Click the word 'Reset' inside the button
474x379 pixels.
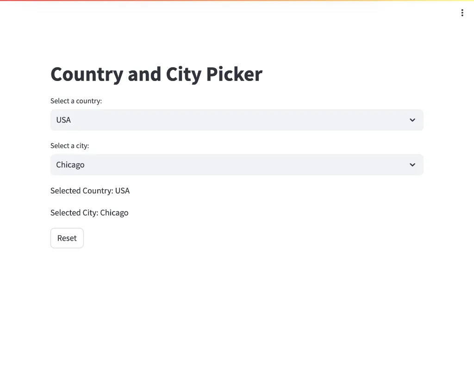point(67,238)
